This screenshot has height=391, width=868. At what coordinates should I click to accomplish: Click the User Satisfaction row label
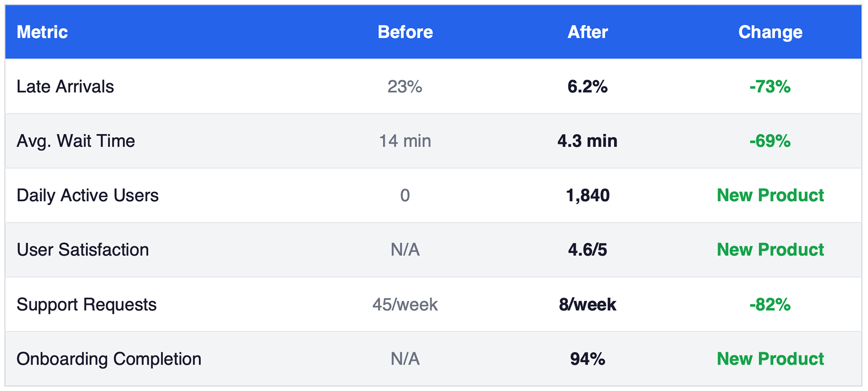[x=82, y=250]
